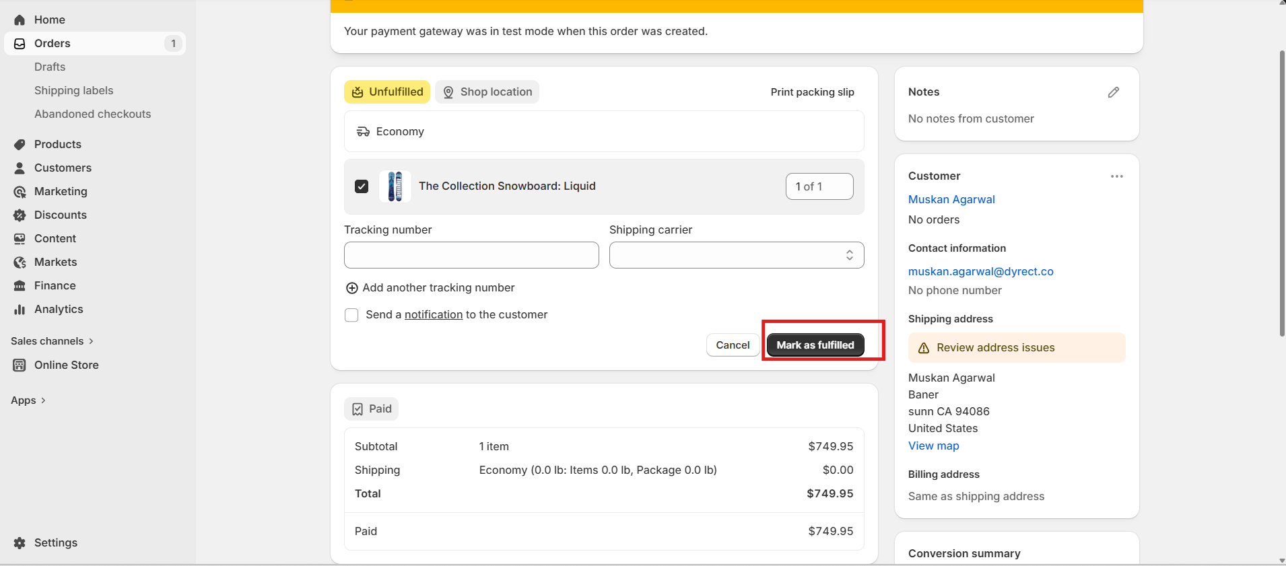
Task: Expand the Apps section
Action: (x=28, y=400)
